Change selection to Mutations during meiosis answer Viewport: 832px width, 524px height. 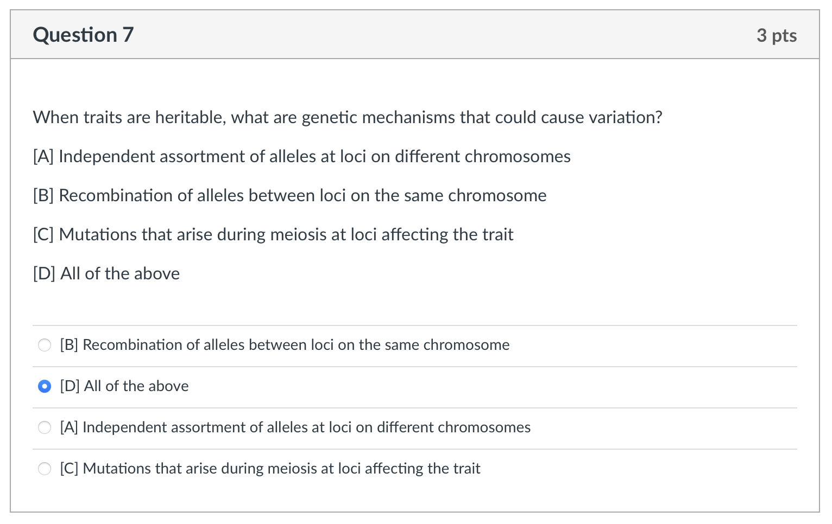[x=45, y=469]
